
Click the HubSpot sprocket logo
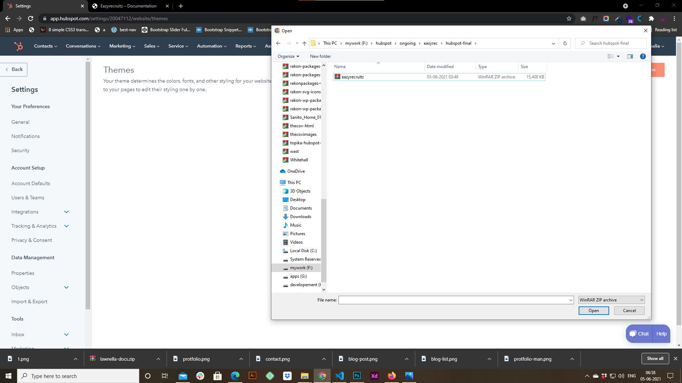[x=18, y=46]
